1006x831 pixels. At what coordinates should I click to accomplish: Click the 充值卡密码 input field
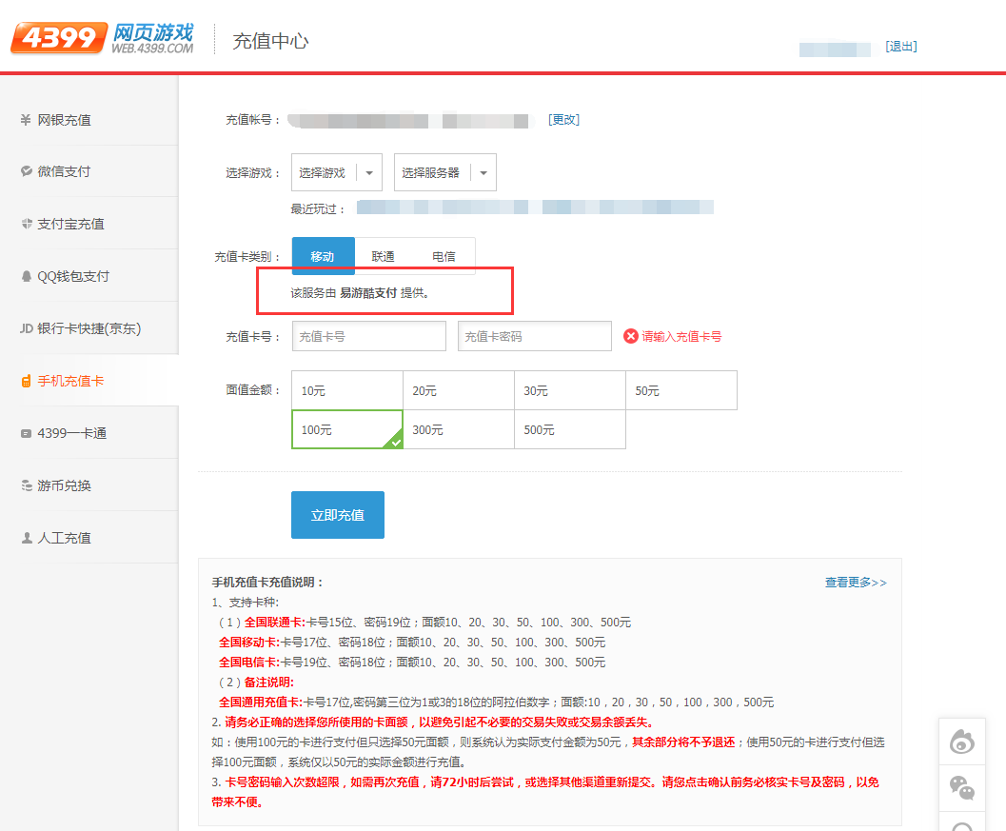click(534, 336)
